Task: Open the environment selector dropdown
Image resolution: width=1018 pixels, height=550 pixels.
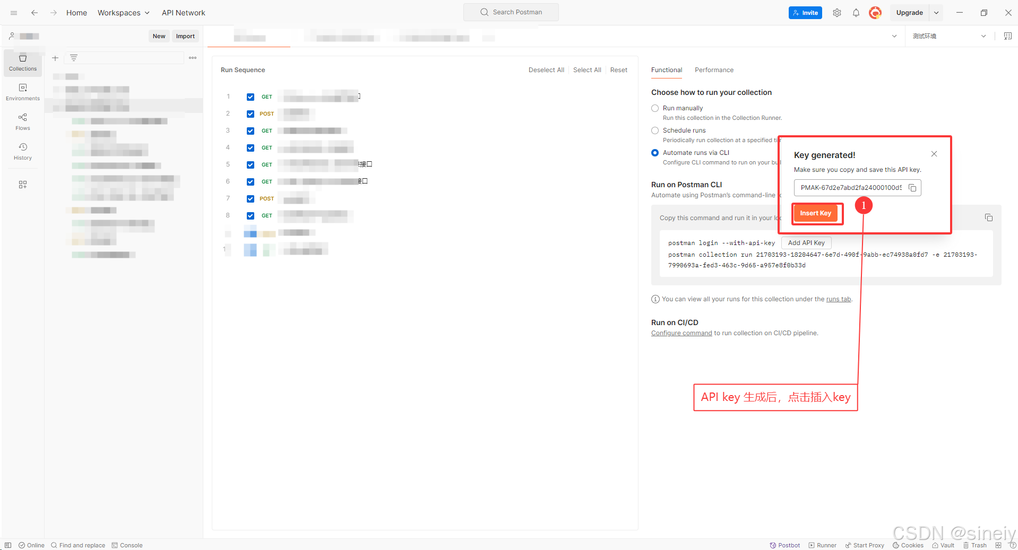Action: tap(950, 36)
